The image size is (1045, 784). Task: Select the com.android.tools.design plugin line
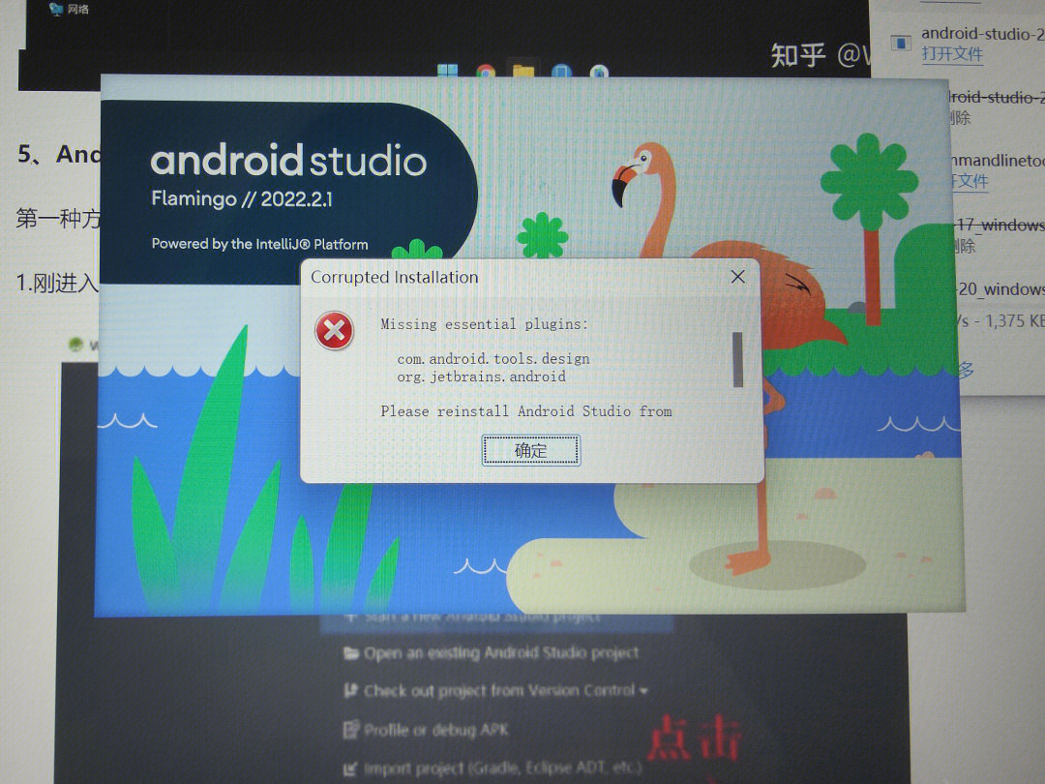click(x=493, y=359)
